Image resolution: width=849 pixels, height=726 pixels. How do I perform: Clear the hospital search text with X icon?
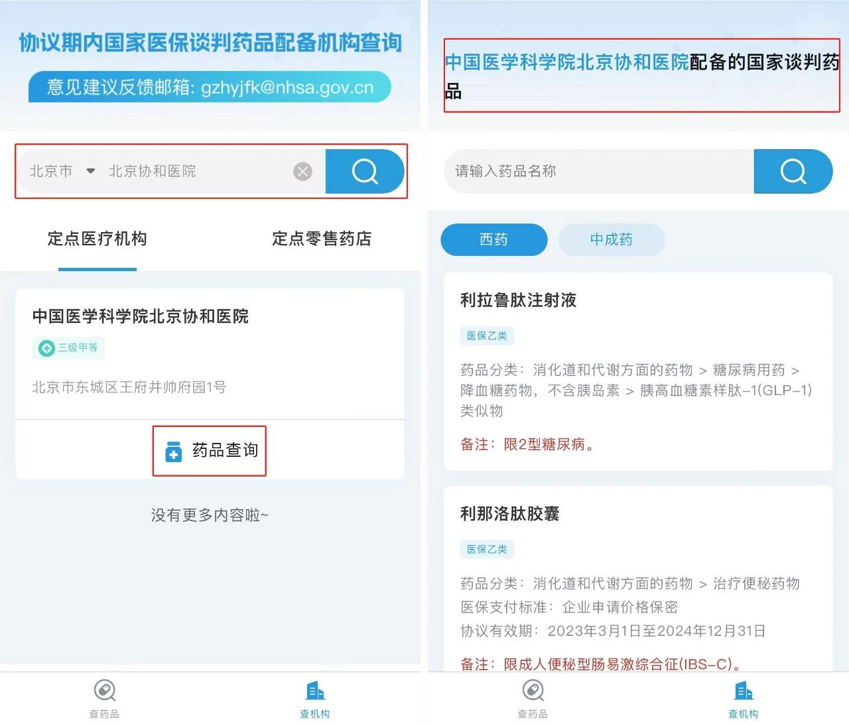pos(302,172)
